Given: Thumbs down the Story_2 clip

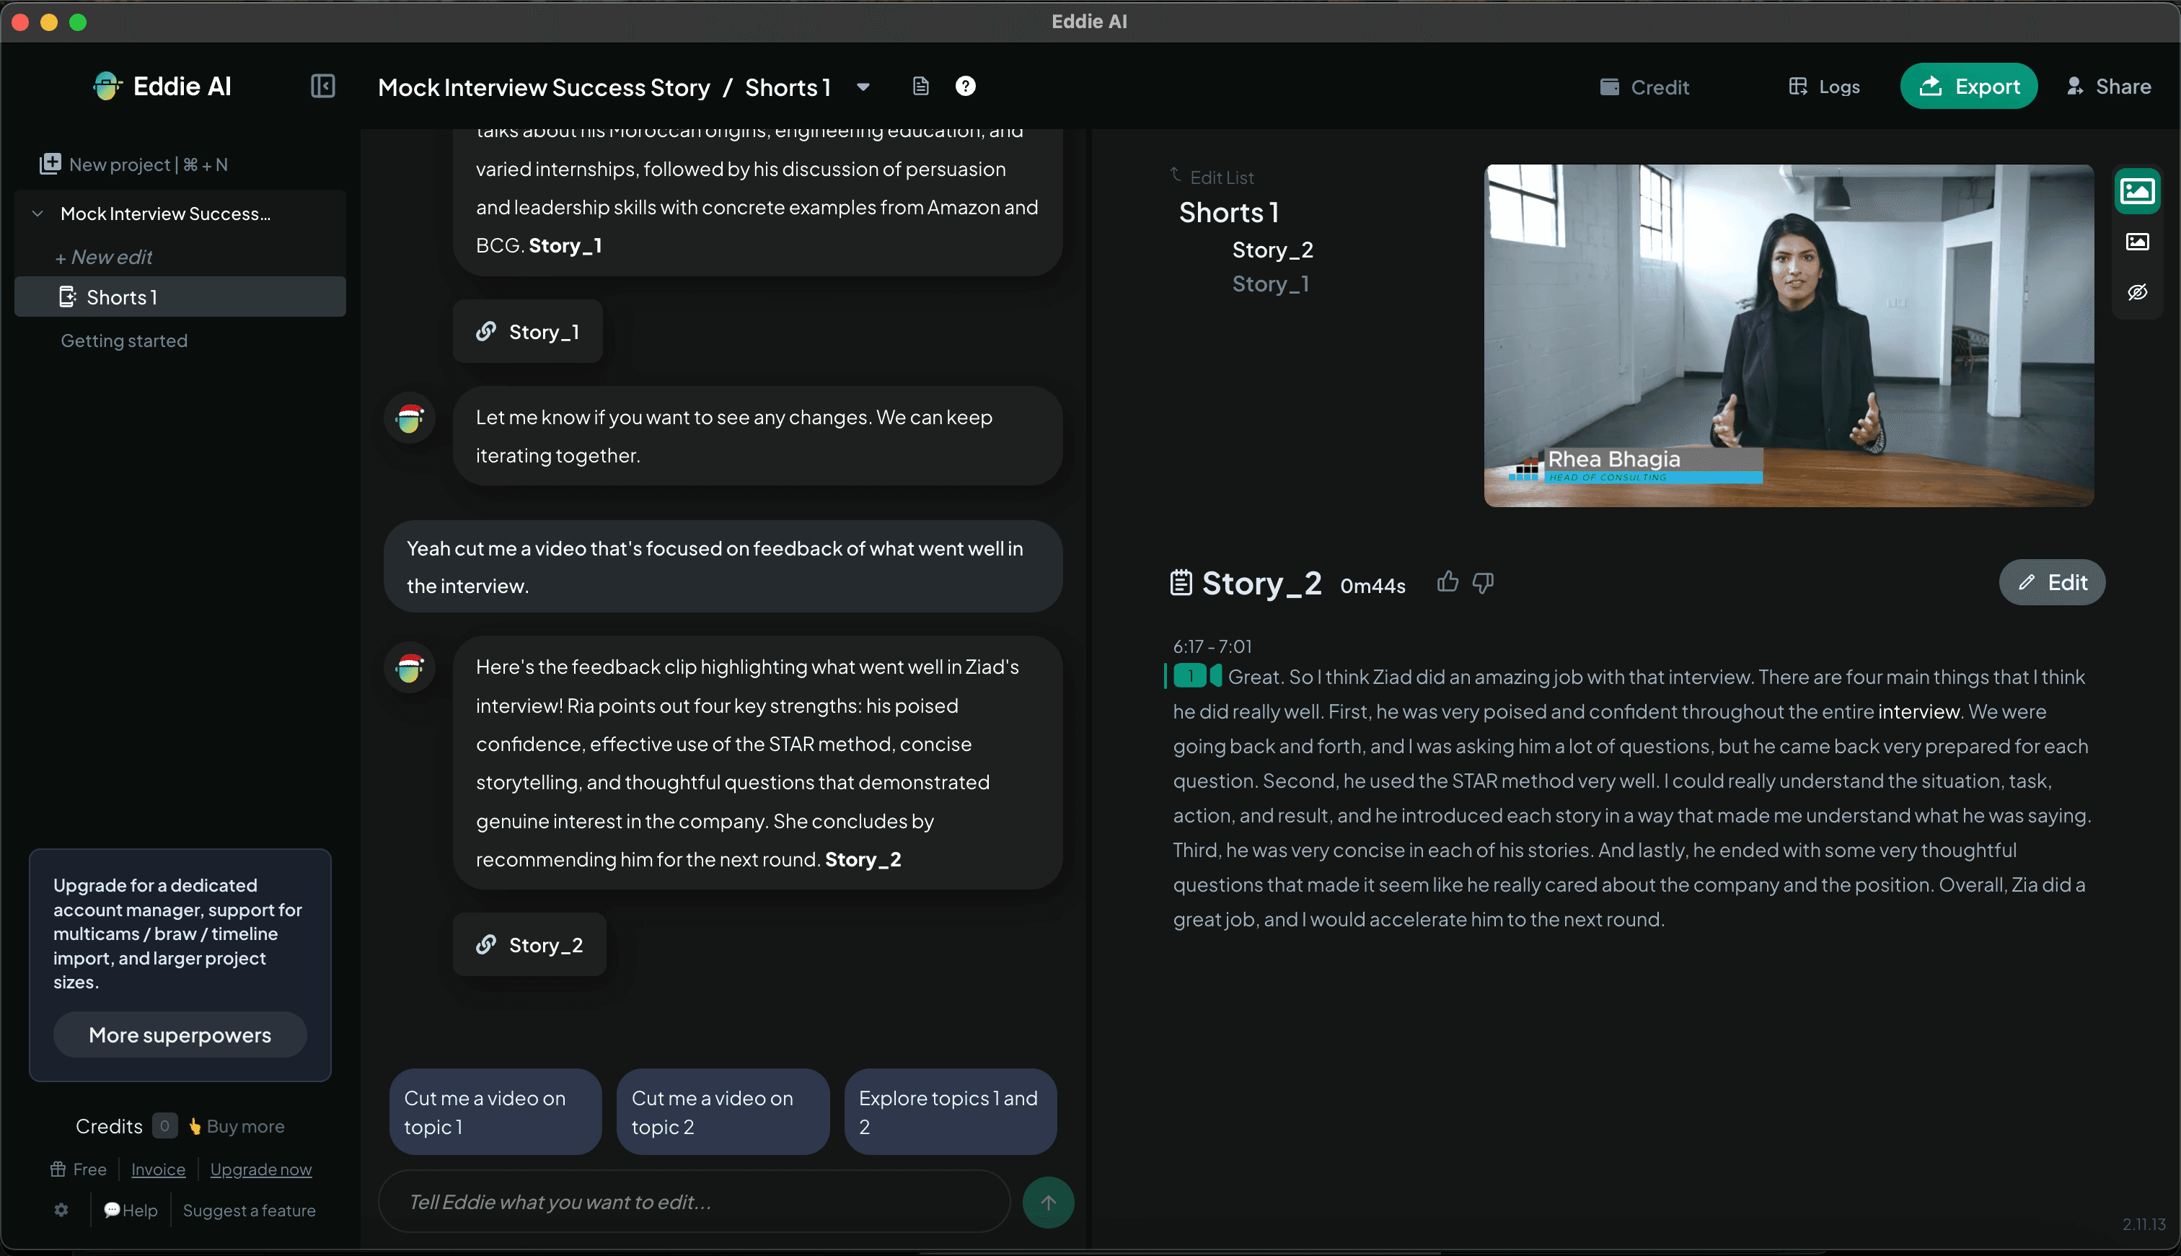Looking at the screenshot, I should 1482,582.
